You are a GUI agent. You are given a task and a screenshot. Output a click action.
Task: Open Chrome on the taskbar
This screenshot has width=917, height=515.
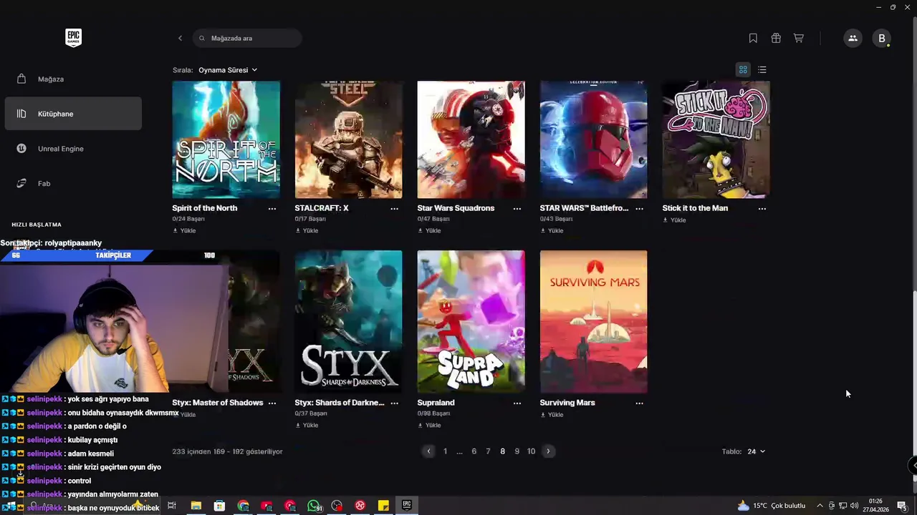[243, 506]
